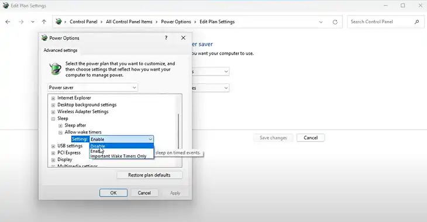Minimize the Edit Plan Settings window

tap(385, 5)
